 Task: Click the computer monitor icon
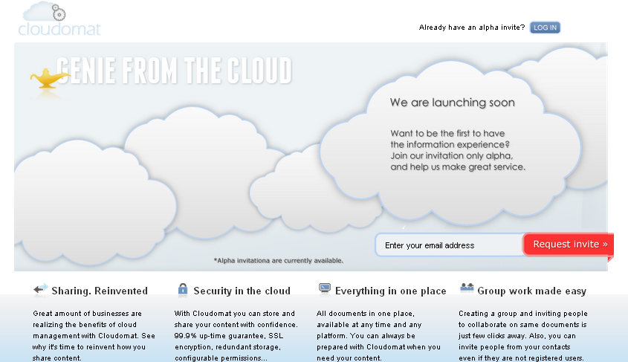tap(325, 288)
